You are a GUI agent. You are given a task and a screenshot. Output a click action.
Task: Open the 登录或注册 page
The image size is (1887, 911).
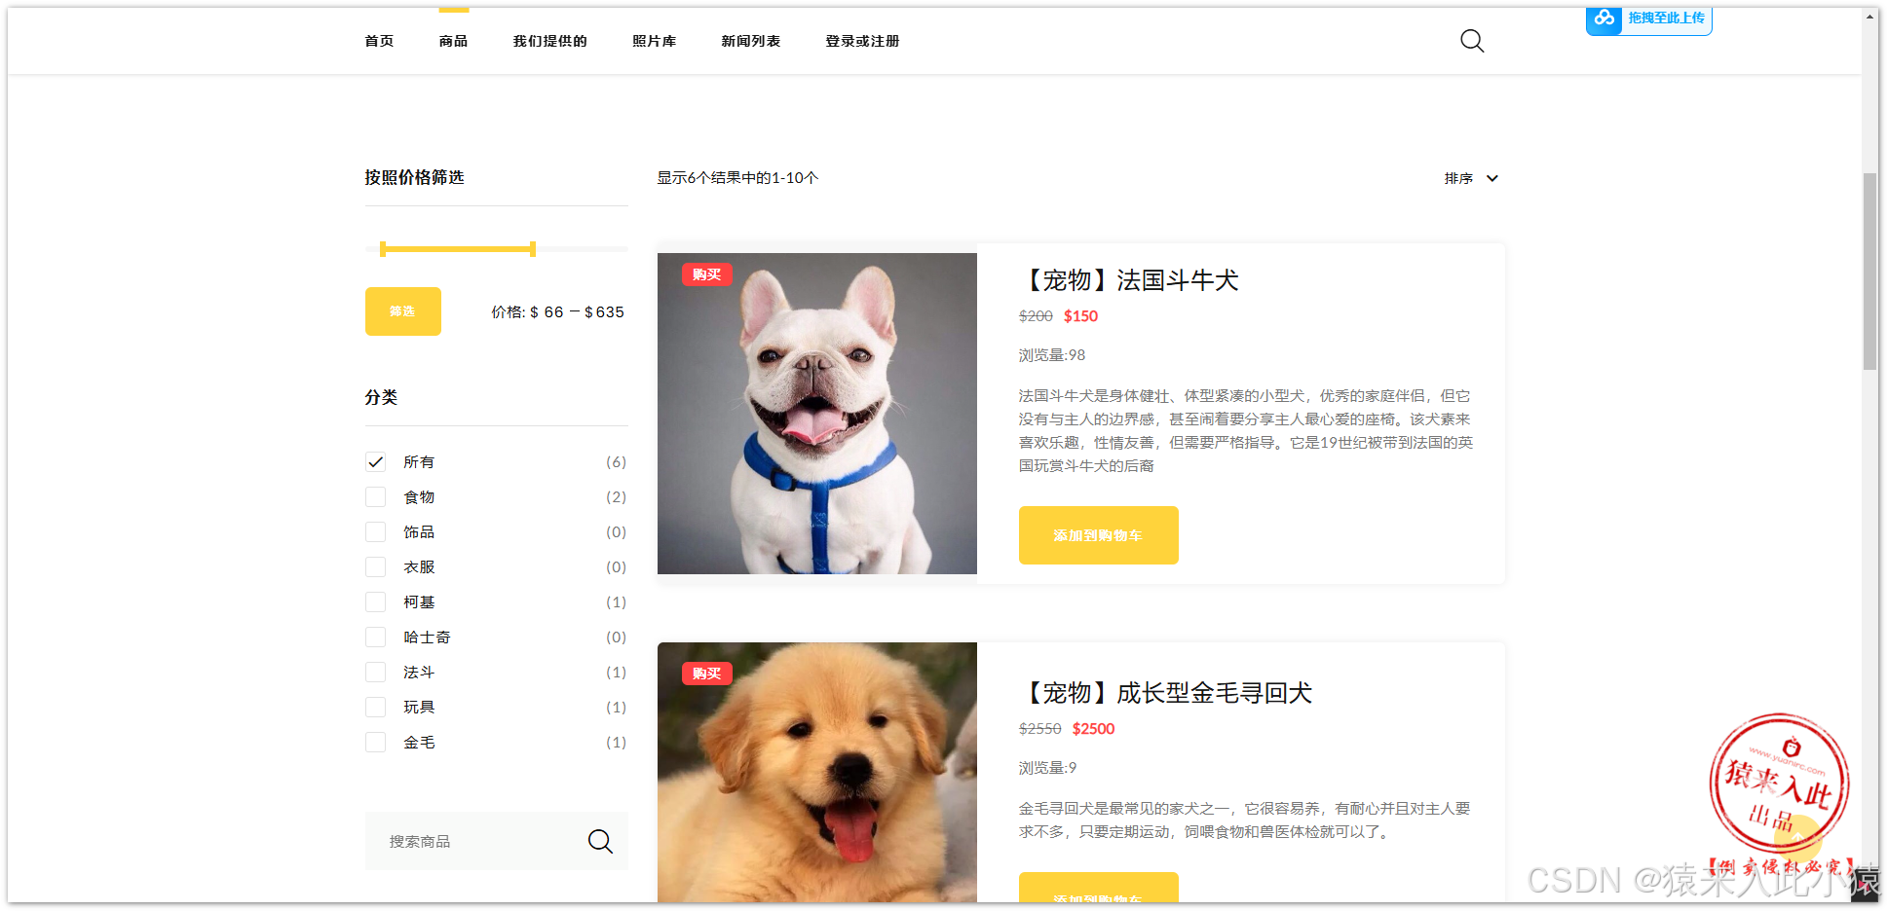tap(861, 41)
